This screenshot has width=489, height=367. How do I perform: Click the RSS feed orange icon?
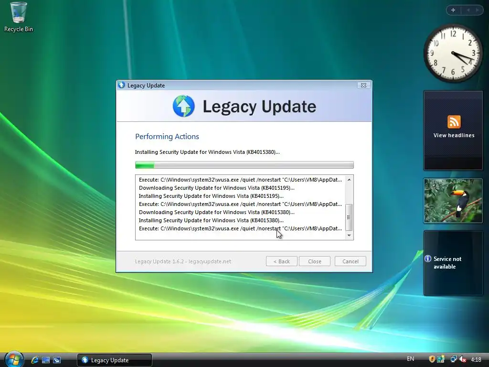click(x=454, y=122)
